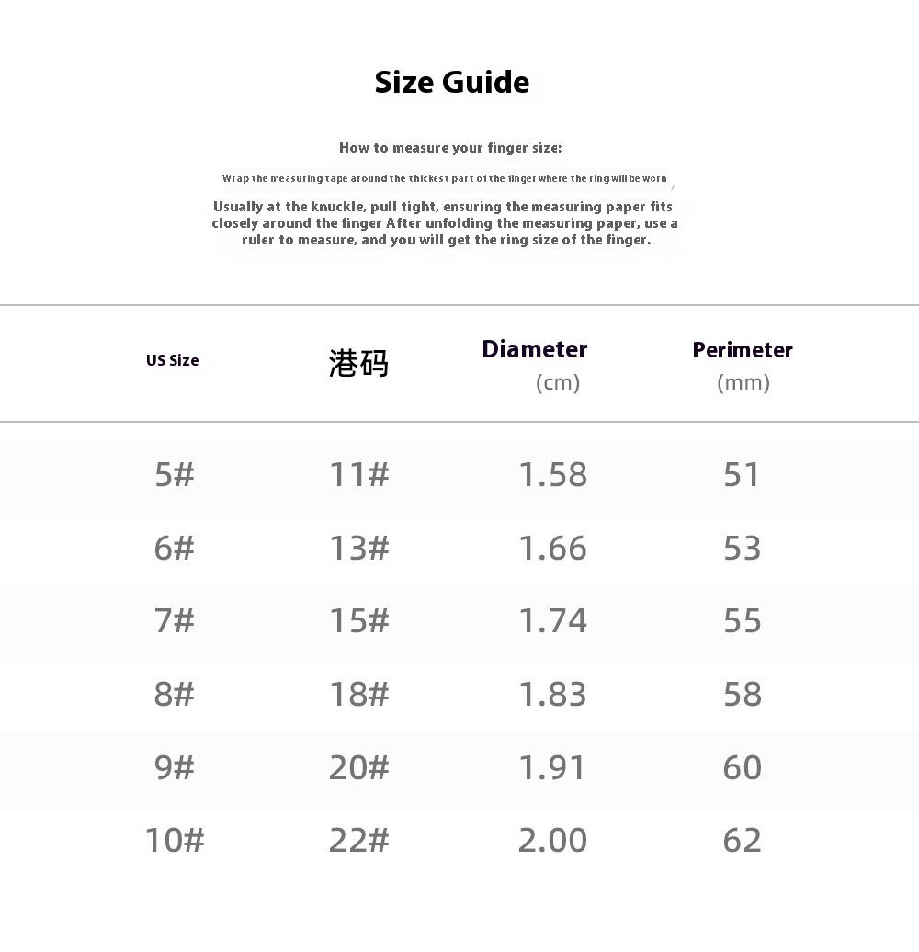Click the Perimeter column header
The image size is (919, 952).
(x=743, y=350)
